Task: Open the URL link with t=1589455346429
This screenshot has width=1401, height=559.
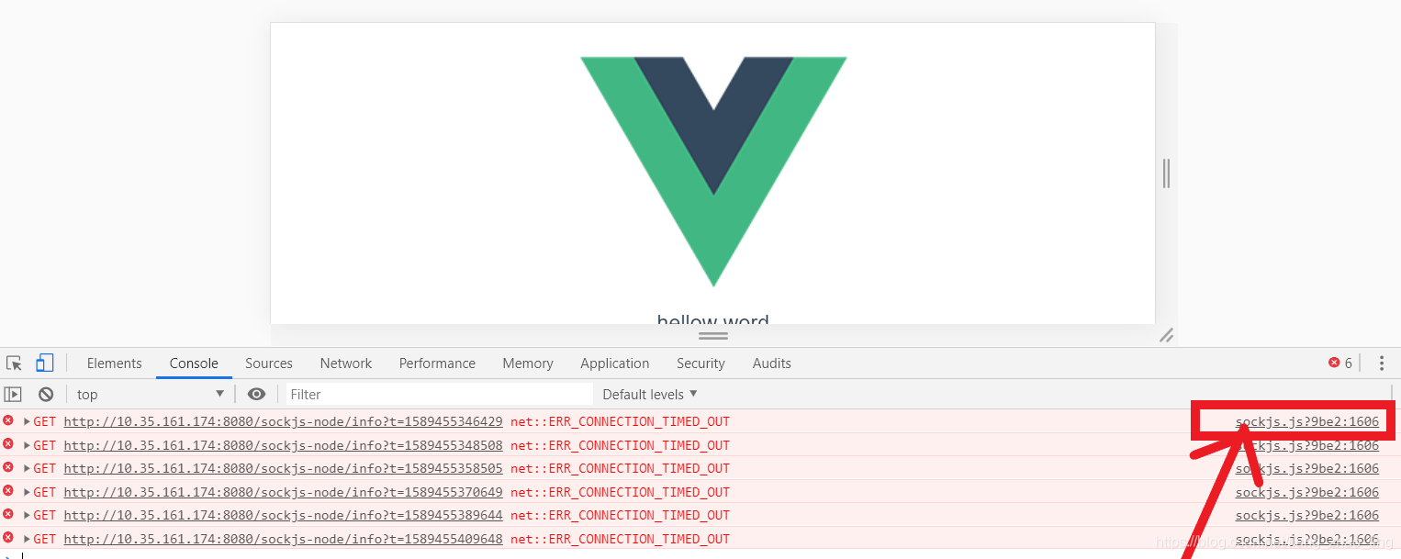Action: pos(284,421)
